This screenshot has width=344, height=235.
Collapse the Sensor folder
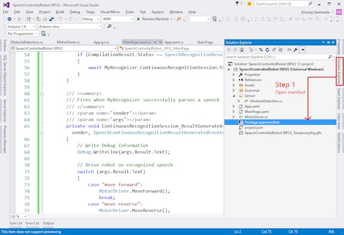234,96
